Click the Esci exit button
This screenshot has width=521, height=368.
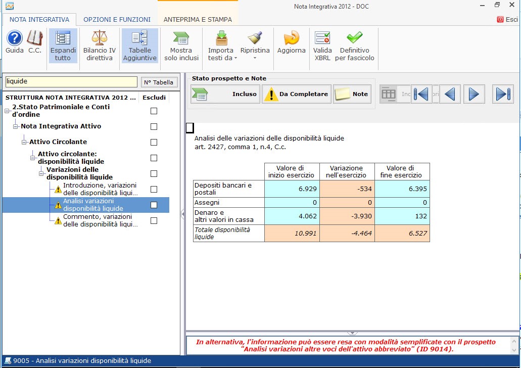(x=507, y=20)
